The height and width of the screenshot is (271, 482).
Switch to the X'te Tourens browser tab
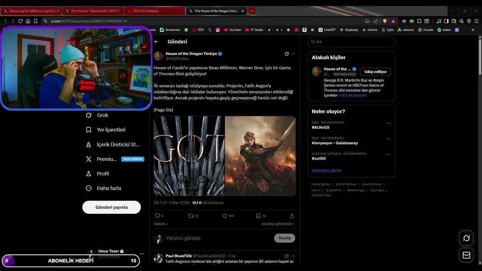[93, 11]
